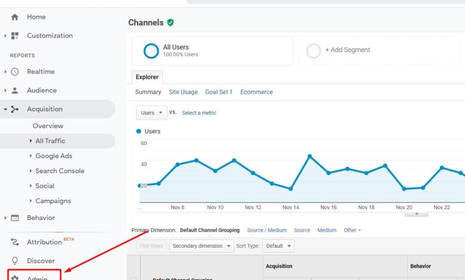
Task: Click the Home house icon
Action: point(14,17)
